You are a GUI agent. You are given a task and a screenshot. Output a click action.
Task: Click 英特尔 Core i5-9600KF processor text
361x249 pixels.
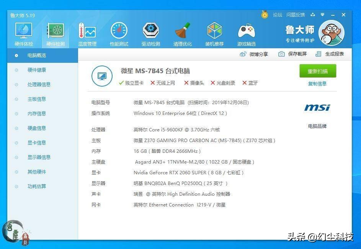(x=176, y=130)
